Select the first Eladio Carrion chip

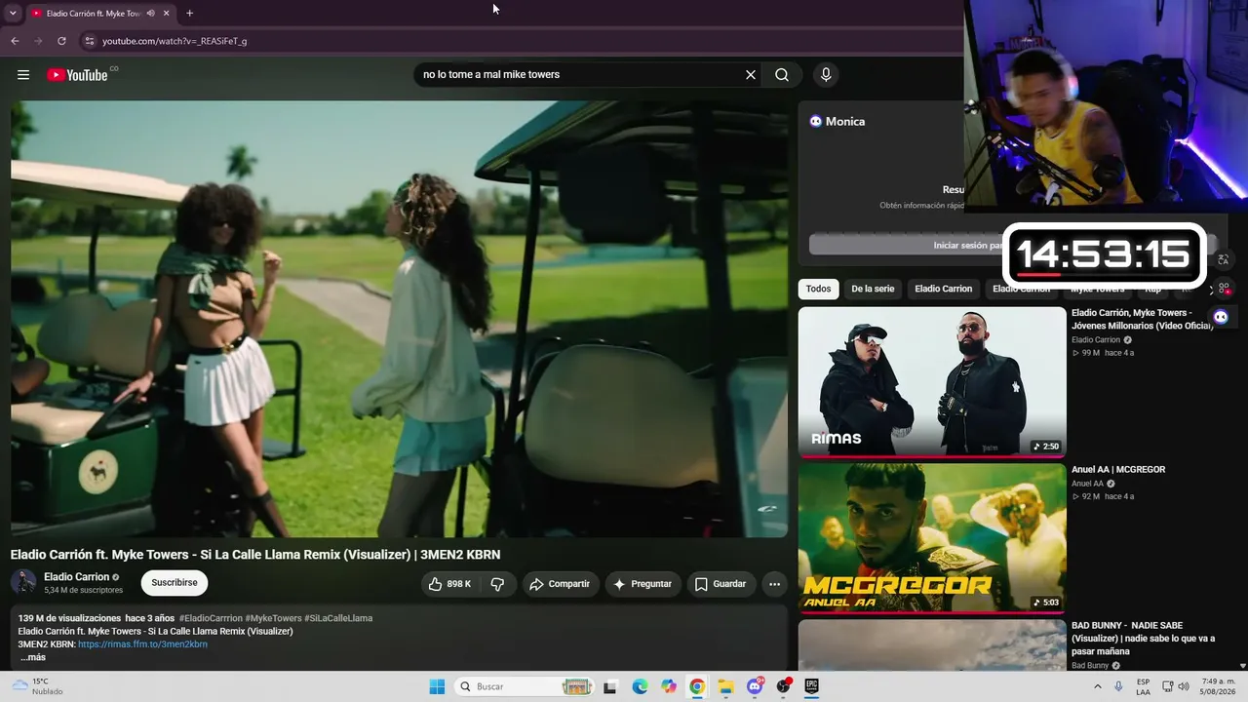click(x=943, y=289)
